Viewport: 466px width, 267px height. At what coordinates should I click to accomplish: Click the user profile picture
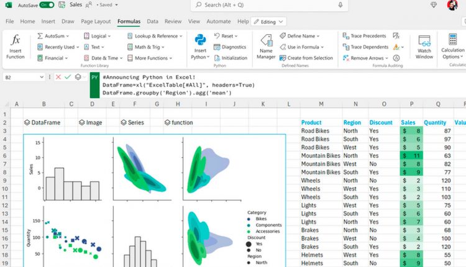pyautogui.click(x=452, y=5)
